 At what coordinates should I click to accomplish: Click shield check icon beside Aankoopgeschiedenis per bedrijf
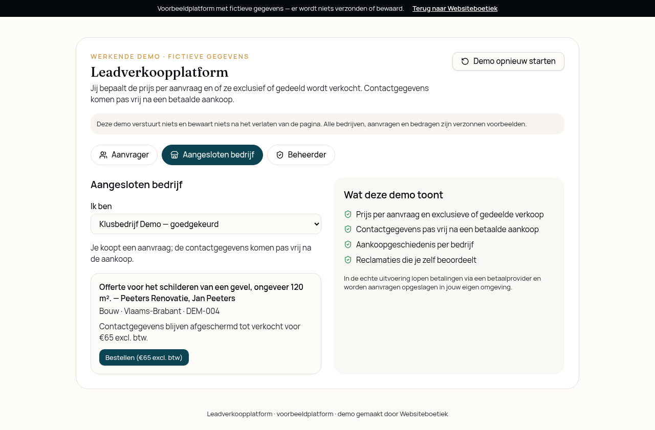click(x=348, y=244)
